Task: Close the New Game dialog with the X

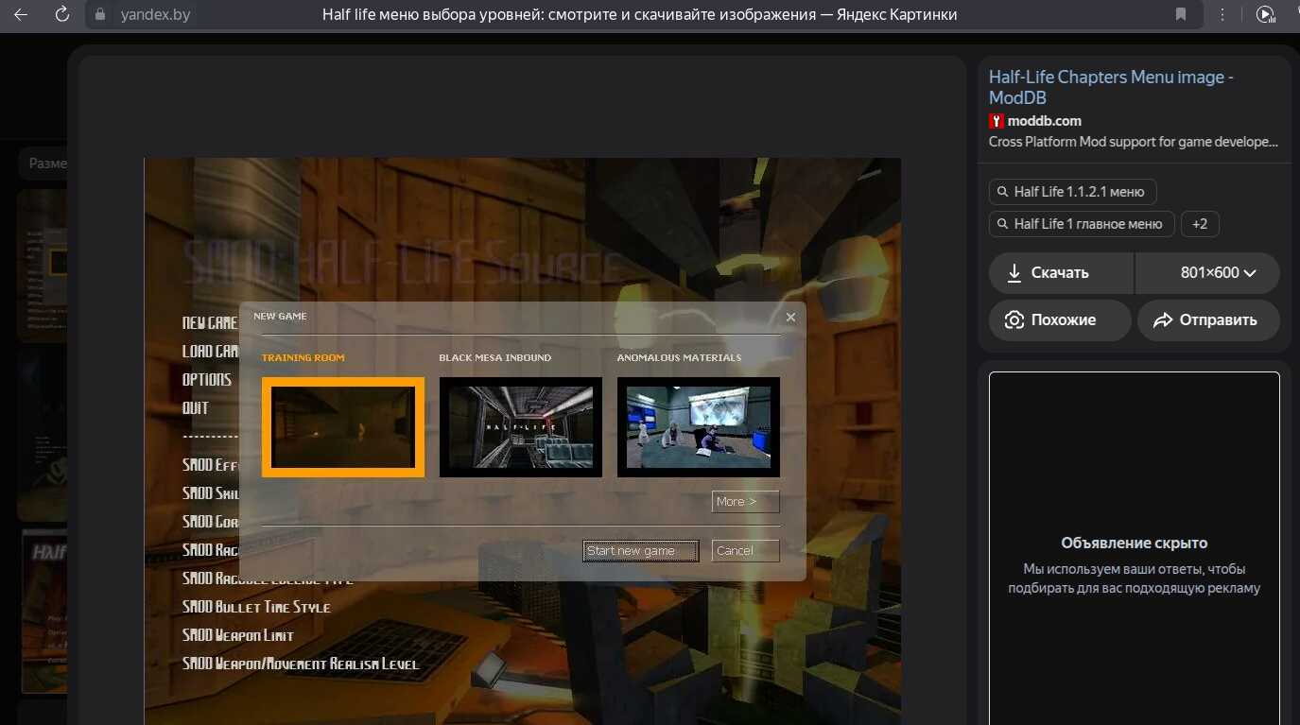Action: coord(790,318)
